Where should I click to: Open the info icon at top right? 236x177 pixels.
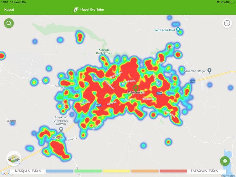(x=227, y=23)
